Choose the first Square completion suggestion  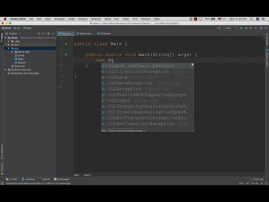coord(147,66)
